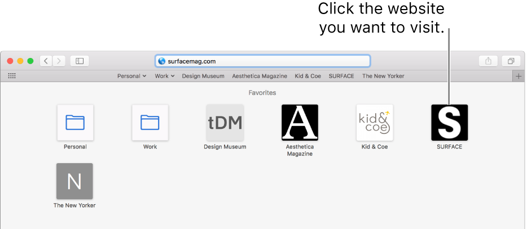
Task: Open a new tab with the plus button
Action: click(x=519, y=76)
